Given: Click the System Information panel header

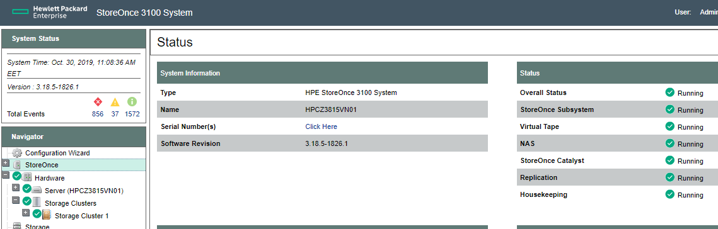Looking at the screenshot, I should [x=322, y=73].
